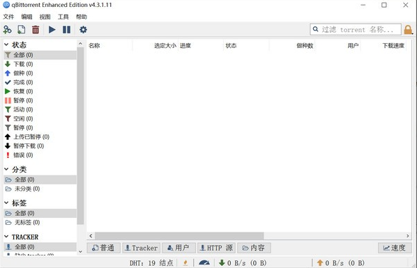Collapse the TRACKER section
Screen dimensions: 417x268
click(x=6, y=237)
